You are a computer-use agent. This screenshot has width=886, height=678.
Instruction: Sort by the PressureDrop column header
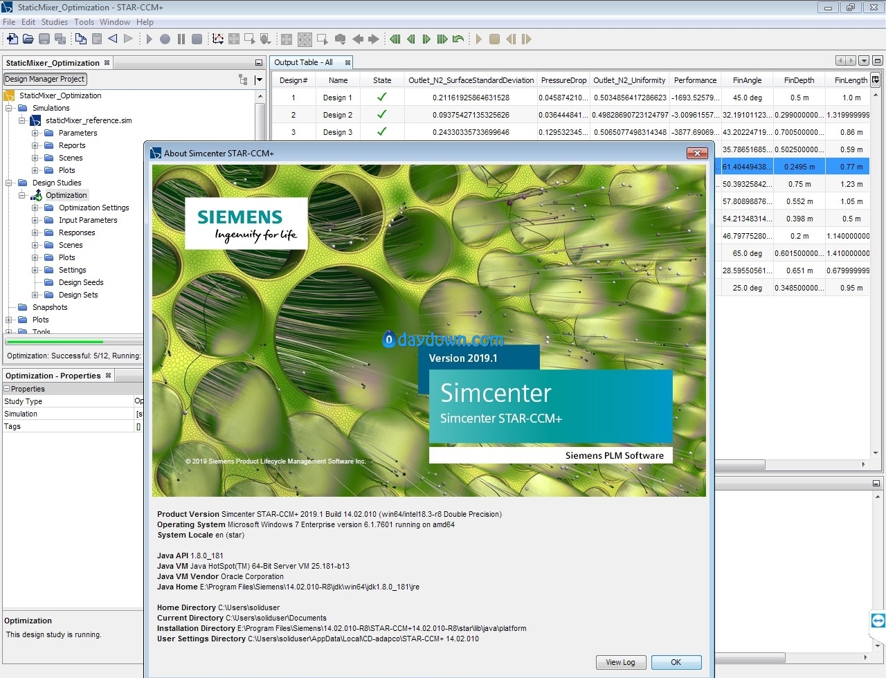563,80
